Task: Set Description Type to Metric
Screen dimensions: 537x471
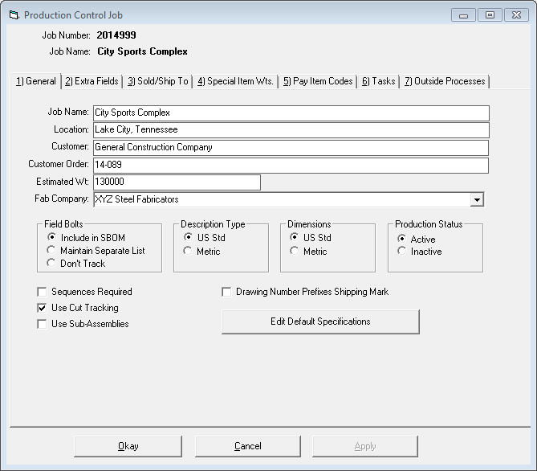Action: coord(189,252)
